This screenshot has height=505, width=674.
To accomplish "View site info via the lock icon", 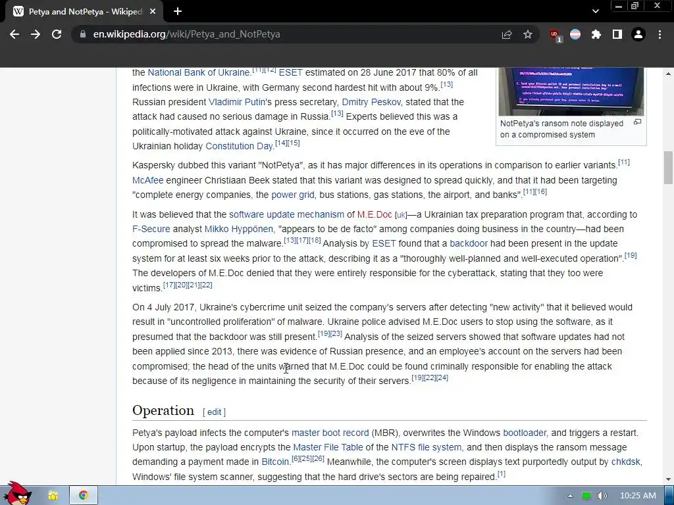I will (82, 34).
